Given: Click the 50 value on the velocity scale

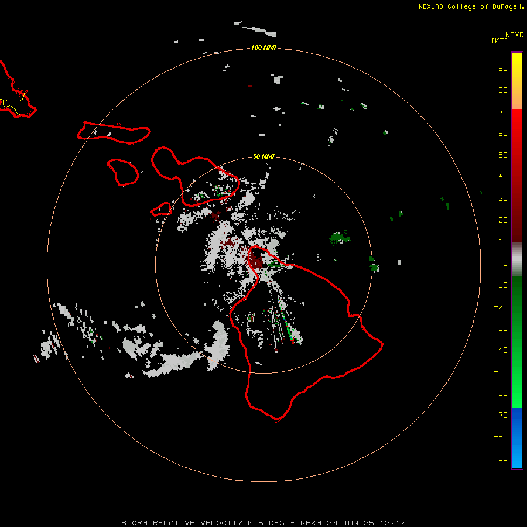Looking at the screenshot, I should pos(503,155).
